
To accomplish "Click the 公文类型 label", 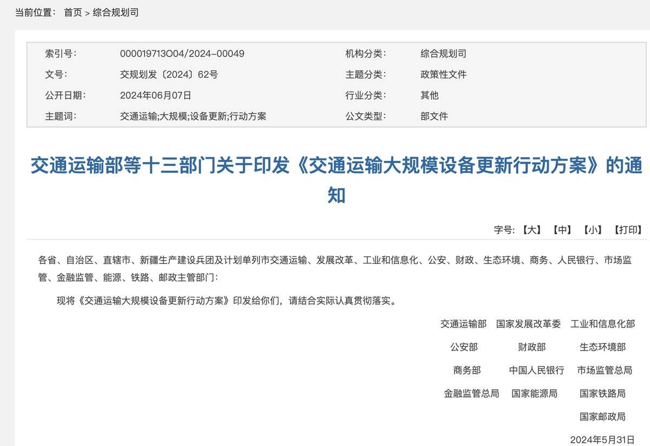I will pyautogui.click(x=366, y=116).
